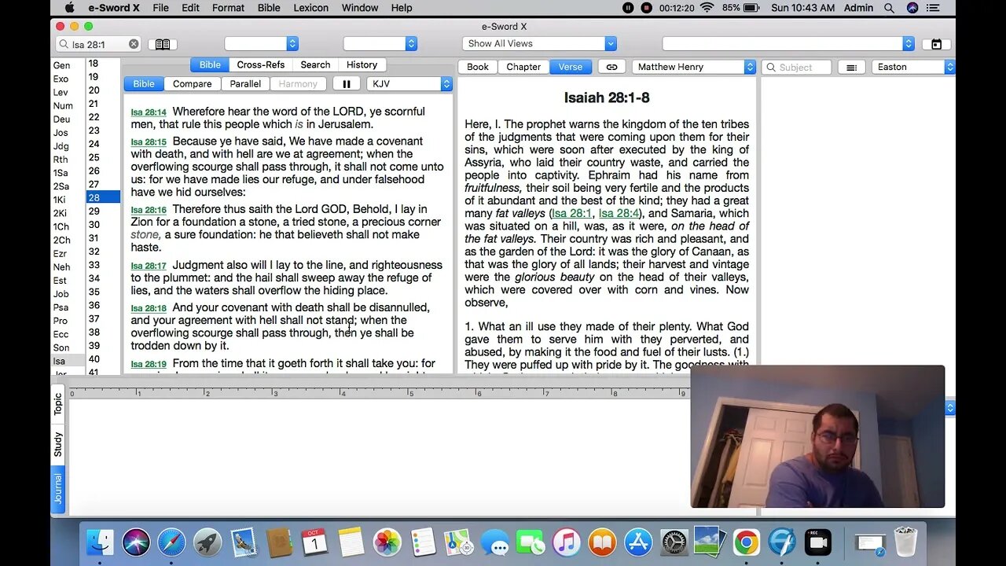
Task: Open the second empty toolbar dropdown
Action: (x=380, y=44)
